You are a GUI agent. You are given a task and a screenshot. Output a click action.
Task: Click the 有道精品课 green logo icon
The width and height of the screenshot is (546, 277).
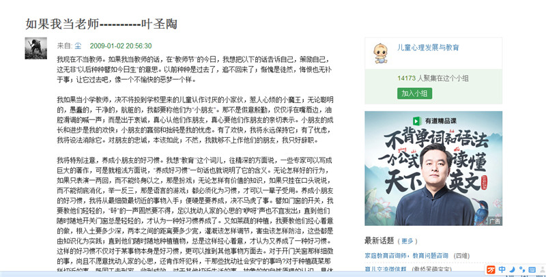(416, 121)
